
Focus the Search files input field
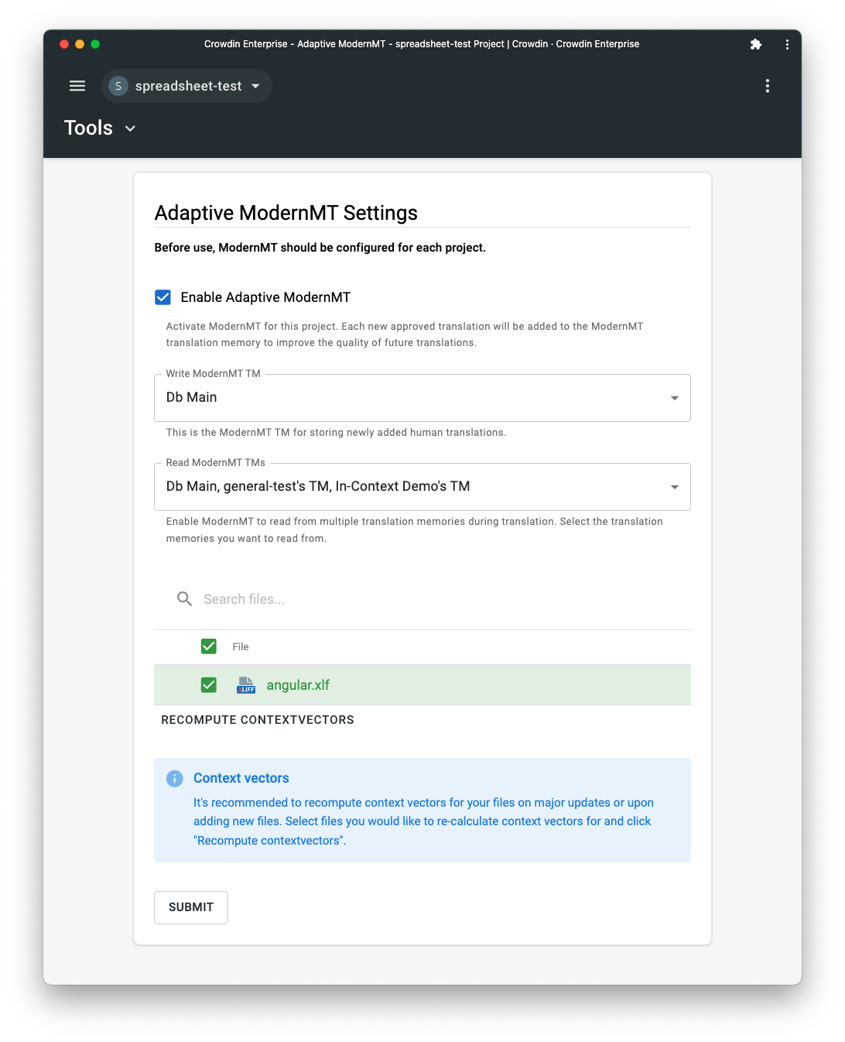tap(441, 599)
